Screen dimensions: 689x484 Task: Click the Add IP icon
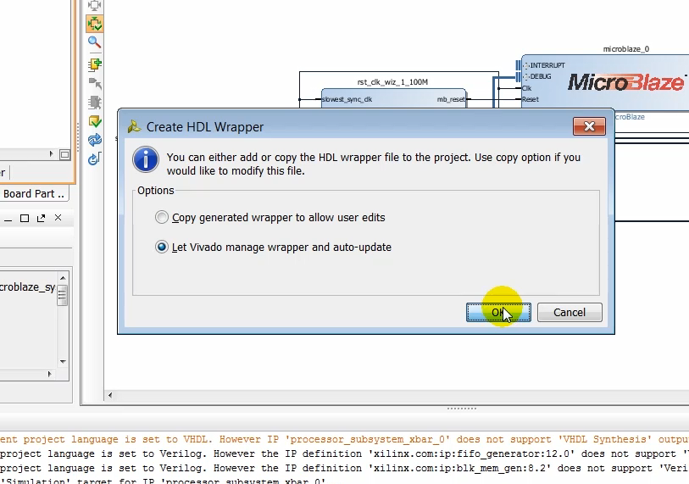click(94, 64)
